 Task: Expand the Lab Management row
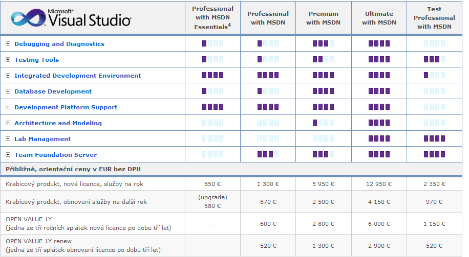pyautogui.click(x=8, y=139)
